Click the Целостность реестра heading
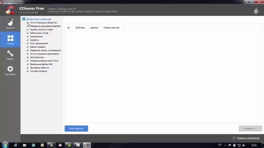 pyautogui.click(x=39, y=19)
